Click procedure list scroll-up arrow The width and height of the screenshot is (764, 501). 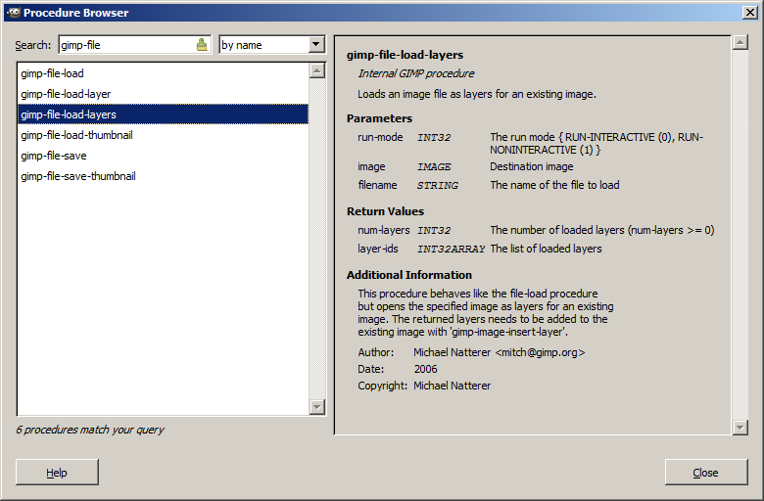317,71
